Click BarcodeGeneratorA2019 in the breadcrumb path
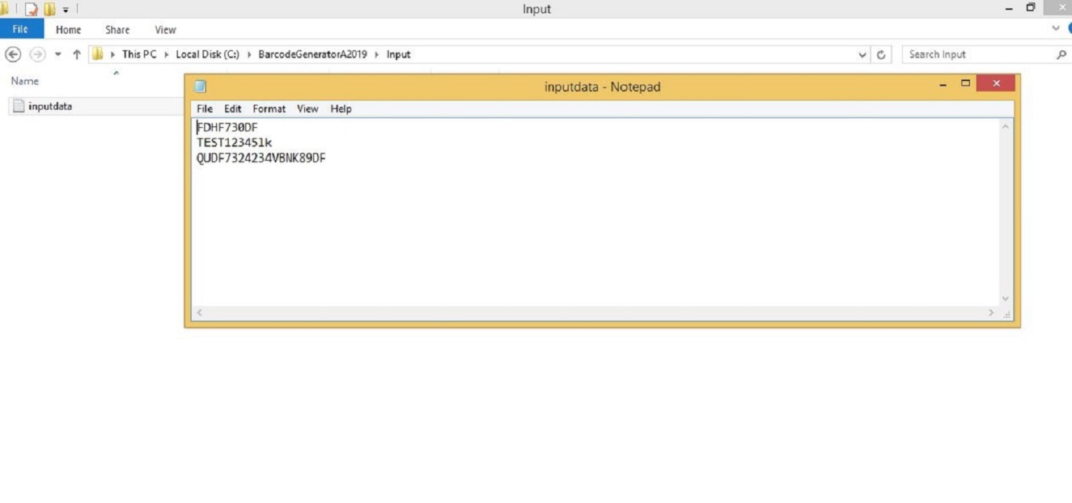The image size is (1072, 503). (313, 54)
